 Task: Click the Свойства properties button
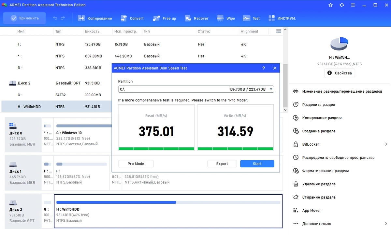tap(340, 73)
